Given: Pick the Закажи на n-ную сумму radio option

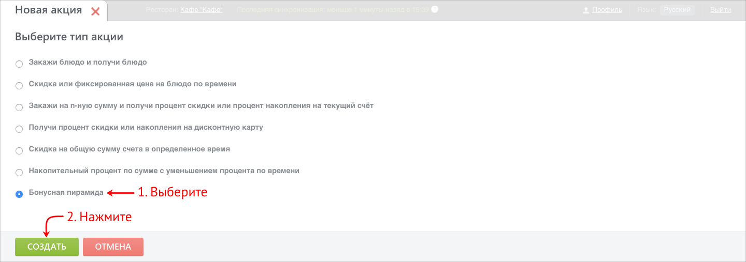Looking at the screenshot, I should (x=19, y=107).
